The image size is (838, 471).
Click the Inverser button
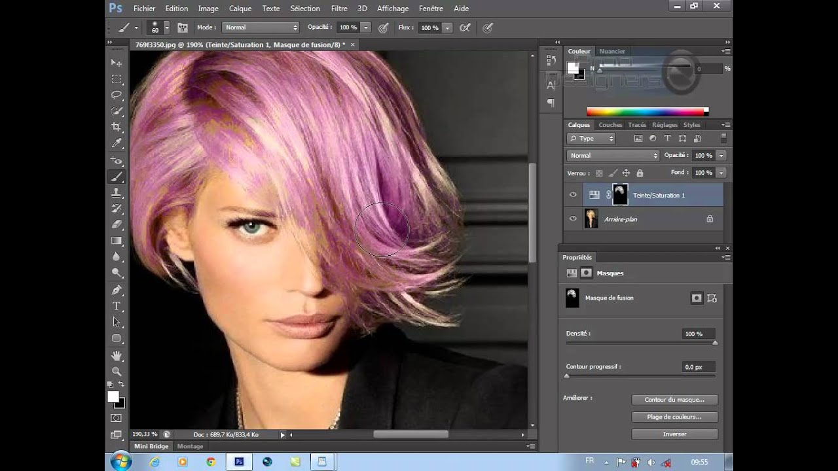[x=674, y=434]
